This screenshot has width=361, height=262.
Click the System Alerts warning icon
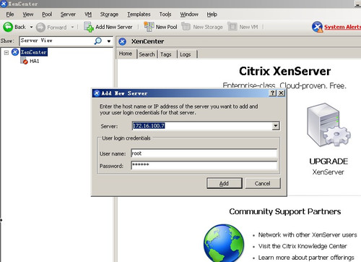[x=317, y=27]
